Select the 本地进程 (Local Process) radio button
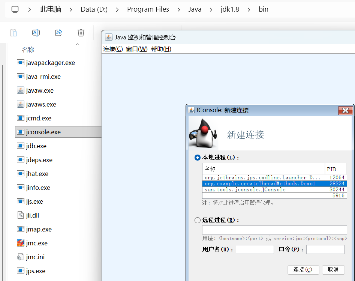Viewport: 355px width, 281px height. tap(198, 158)
